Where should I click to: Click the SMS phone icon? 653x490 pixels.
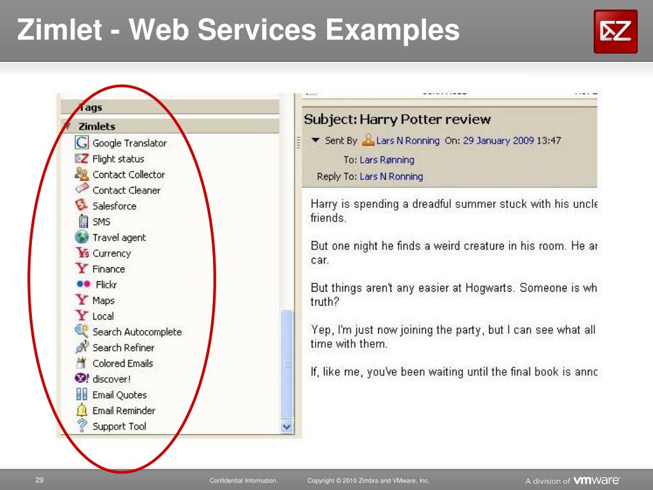[84, 221]
